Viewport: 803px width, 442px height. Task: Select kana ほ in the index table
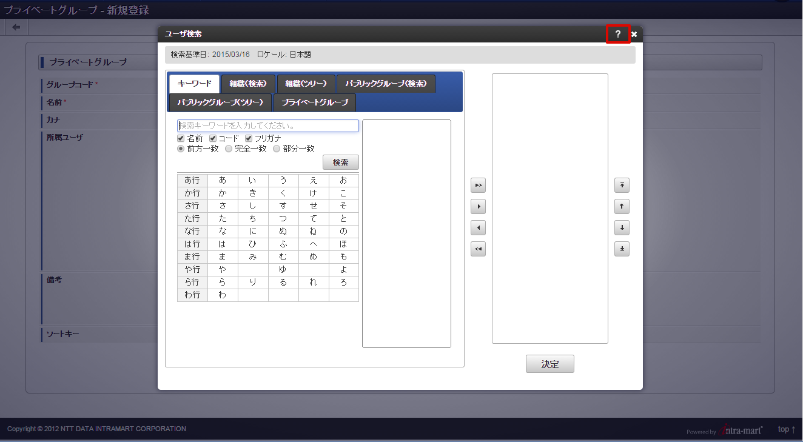click(x=344, y=244)
